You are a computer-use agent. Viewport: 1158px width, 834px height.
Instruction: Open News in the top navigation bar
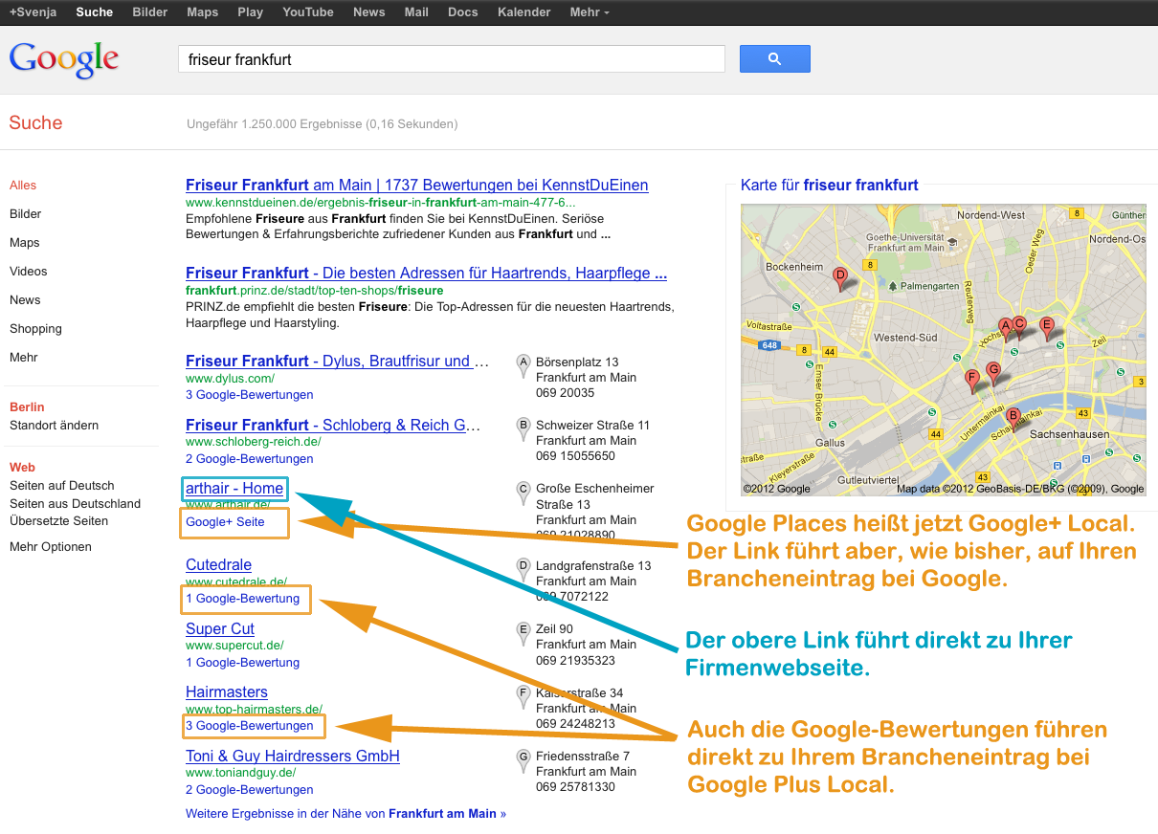pyautogui.click(x=368, y=12)
